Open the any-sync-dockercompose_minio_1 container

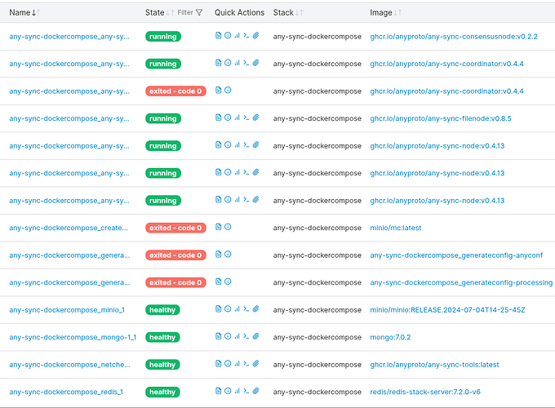(67, 310)
